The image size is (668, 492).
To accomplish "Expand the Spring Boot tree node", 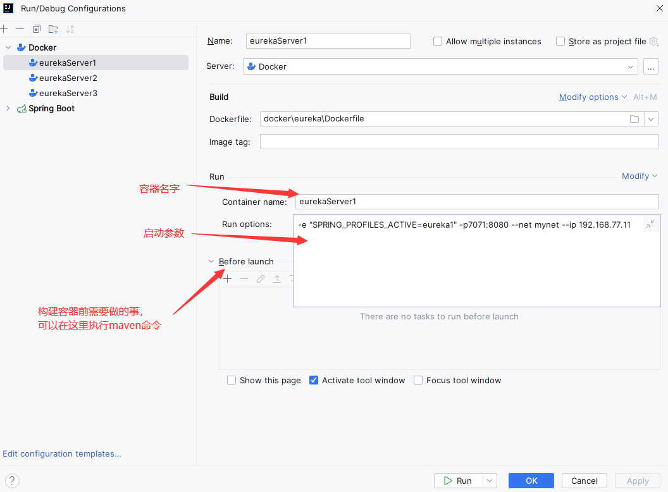I will (x=8, y=108).
